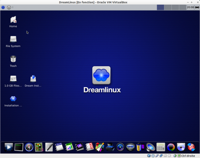
Task: Click the Dreamlinux cloud logo on the wallpaper
Action: pyautogui.click(x=101, y=75)
